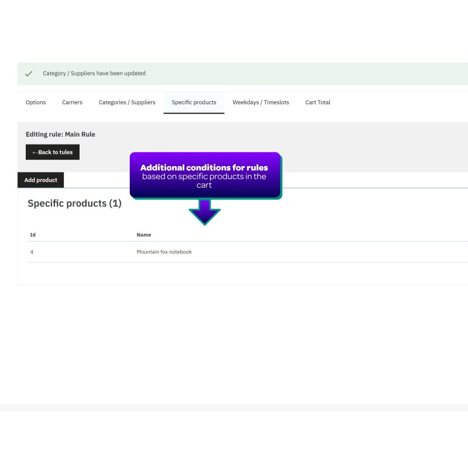Click the Category / Suppliers updated message
Viewport: 468px width, 468px height.
(x=94, y=74)
